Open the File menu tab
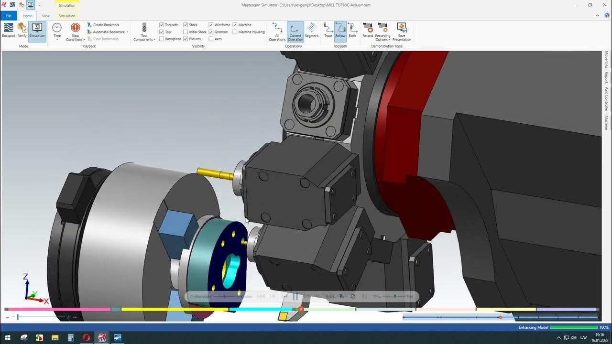This screenshot has width=612, height=344. click(x=9, y=16)
